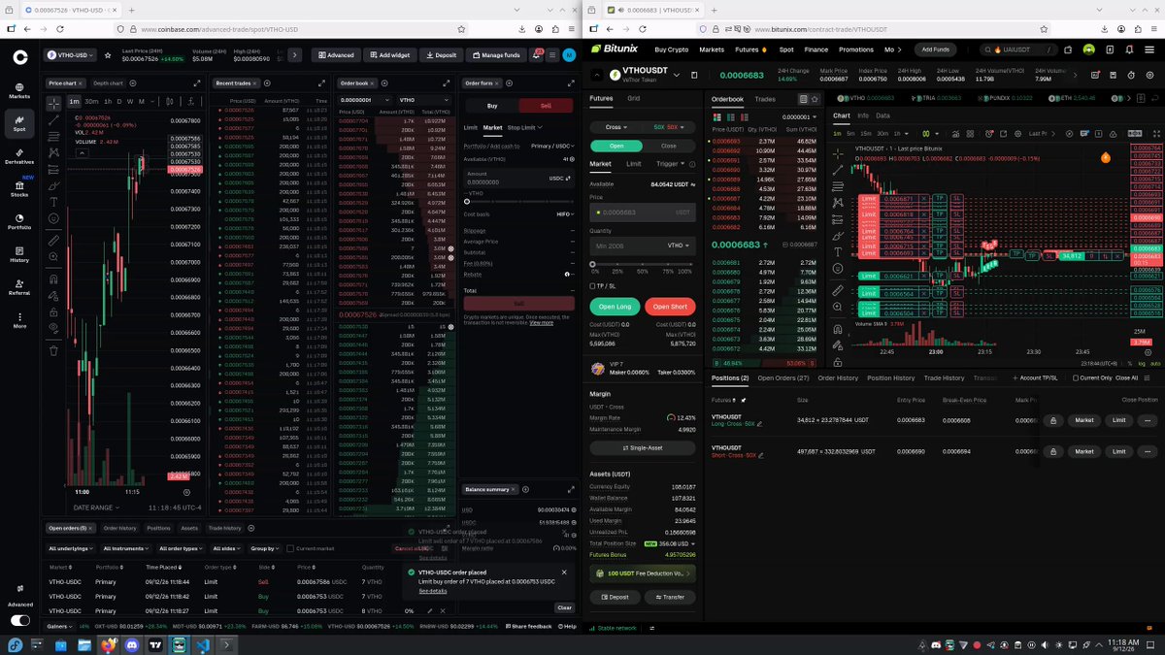Open the Cross margin mode dropdown

615,127
